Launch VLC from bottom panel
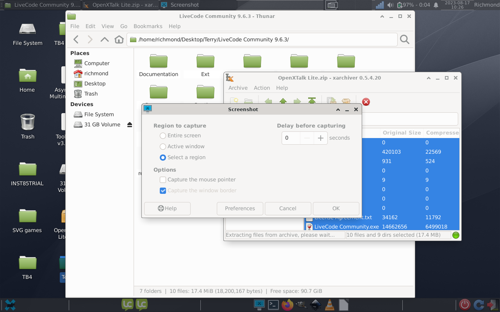This screenshot has height=312, width=500. 330,305
